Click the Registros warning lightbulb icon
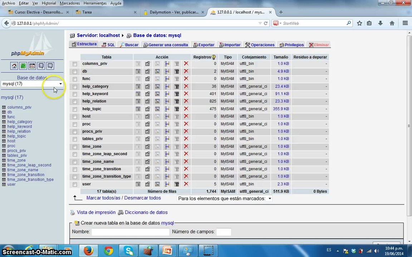The height and width of the screenshot is (257, 412). [x=214, y=57]
